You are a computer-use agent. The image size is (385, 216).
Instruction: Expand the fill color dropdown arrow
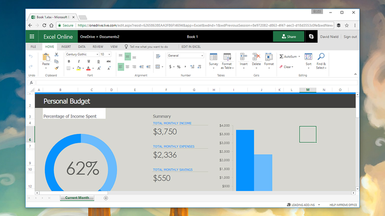[83, 68]
